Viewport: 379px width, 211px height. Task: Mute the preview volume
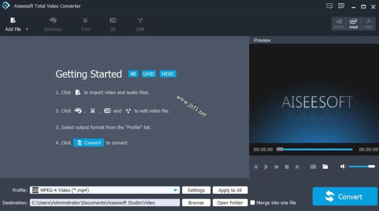pyautogui.click(x=343, y=166)
